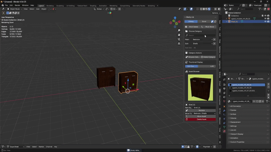Select the Shelf_01 asset thumbnail
Screen dimensions: 271x152
point(200,87)
